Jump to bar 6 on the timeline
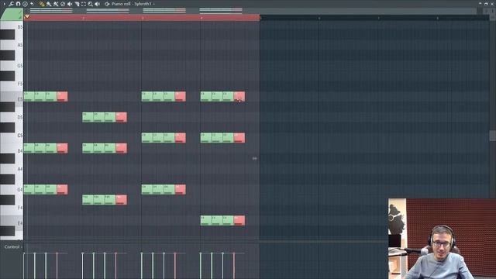 point(319,18)
